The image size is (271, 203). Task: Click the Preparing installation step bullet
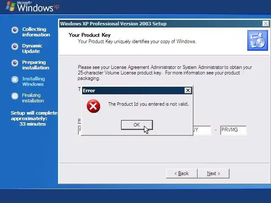click(x=15, y=63)
